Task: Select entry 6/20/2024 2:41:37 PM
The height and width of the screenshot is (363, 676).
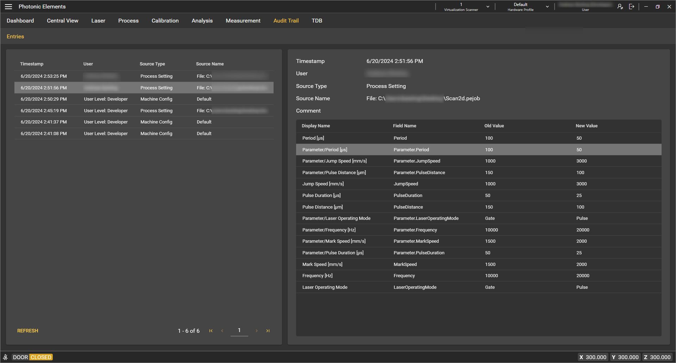Action: click(x=144, y=122)
